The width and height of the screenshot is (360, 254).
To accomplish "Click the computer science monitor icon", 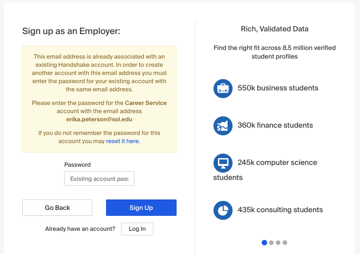I will coord(223,163).
